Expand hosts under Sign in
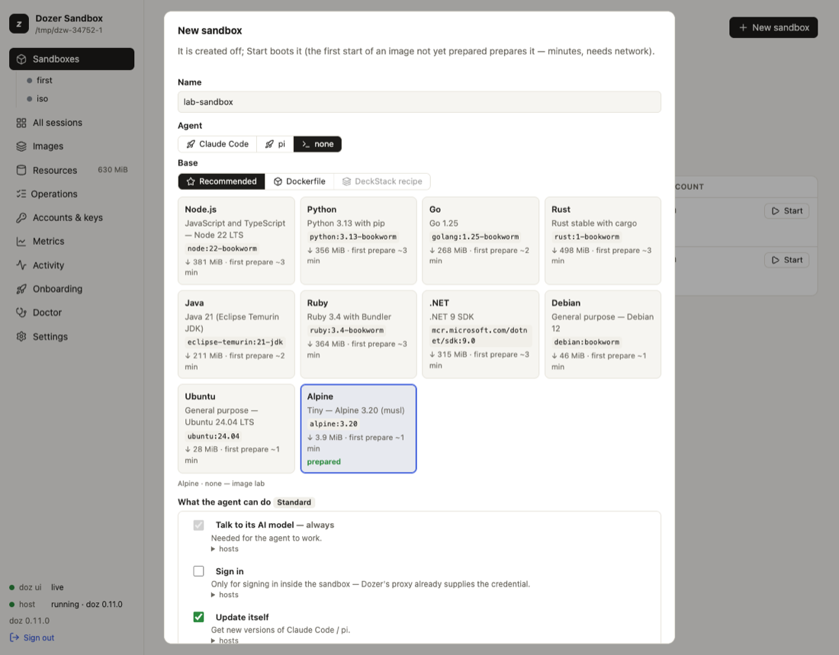Image resolution: width=839 pixels, height=655 pixels. tap(225, 595)
